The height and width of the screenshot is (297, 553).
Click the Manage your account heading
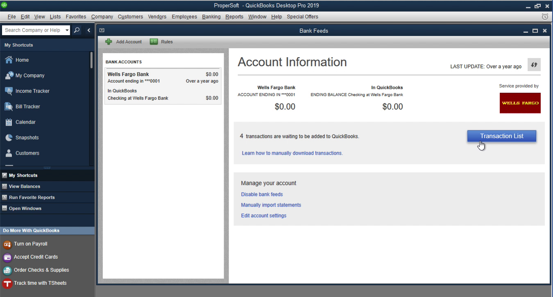(x=268, y=183)
